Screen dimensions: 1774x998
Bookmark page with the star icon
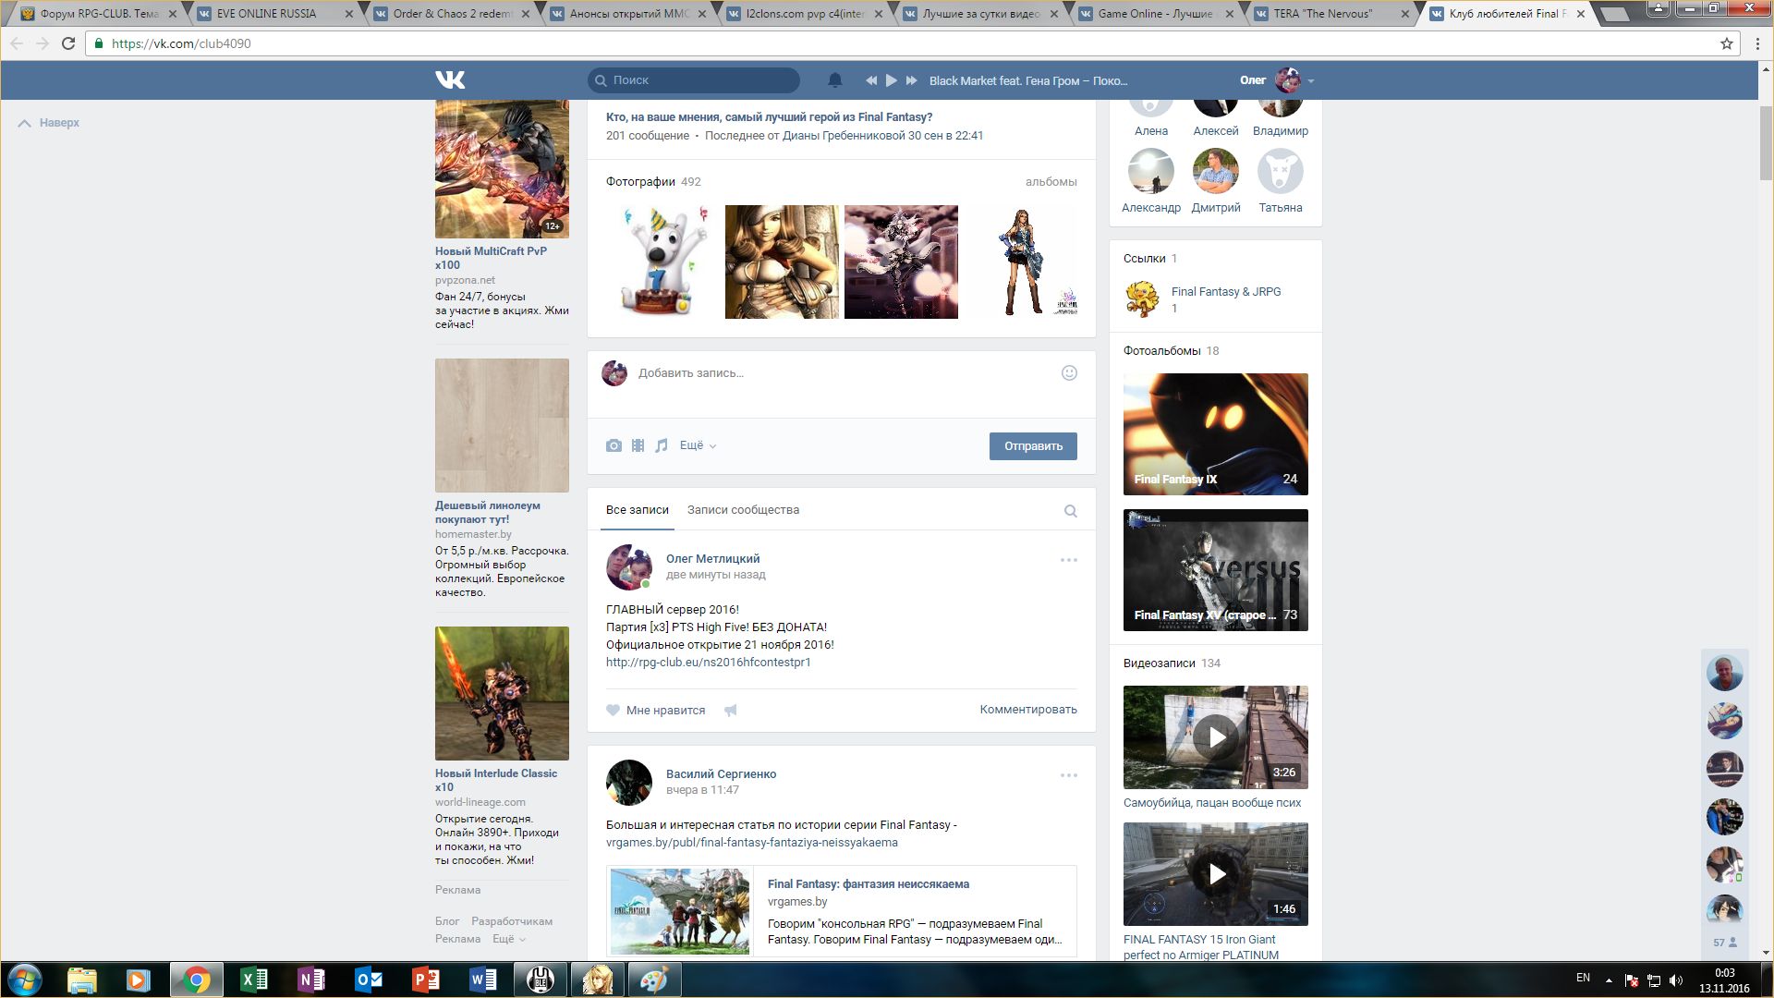coord(1726,43)
